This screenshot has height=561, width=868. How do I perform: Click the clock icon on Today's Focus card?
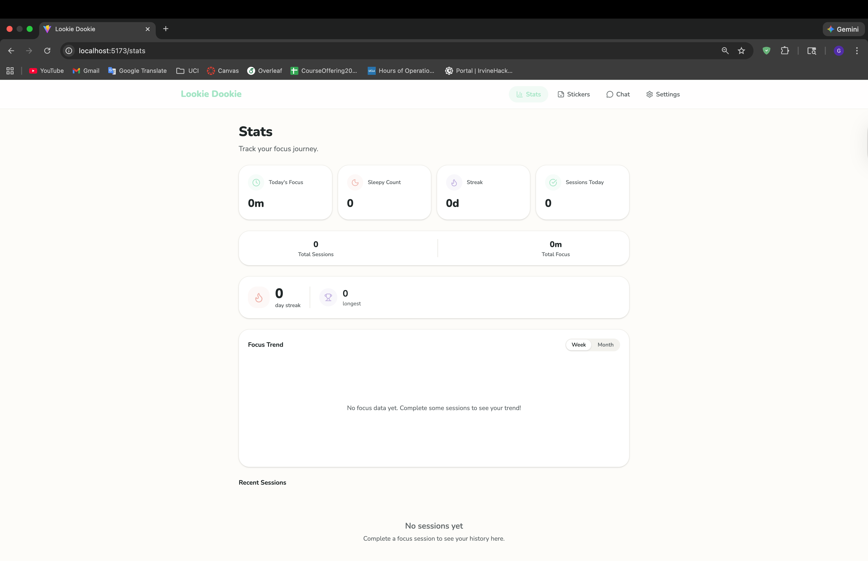click(256, 183)
